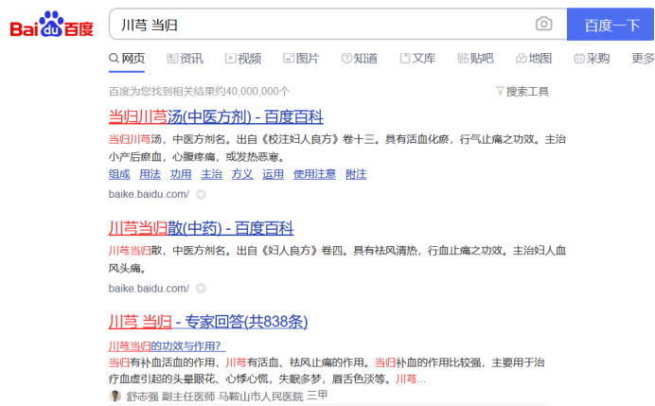Image resolution: width=655 pixels, height=406 pixels.
Task: Open 川芎 当归 专家回答 result
Action: click(208, 321)
